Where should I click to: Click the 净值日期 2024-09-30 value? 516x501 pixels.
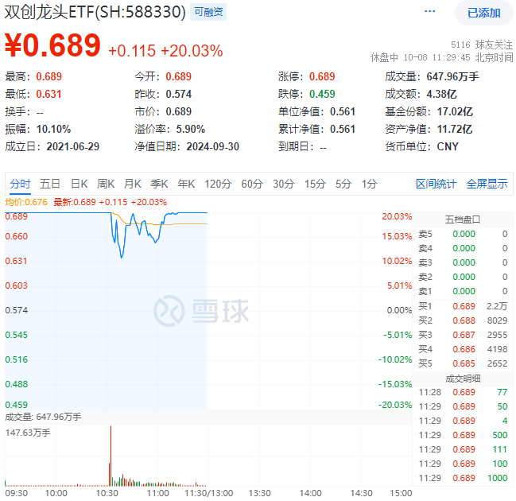coord(212,146)
